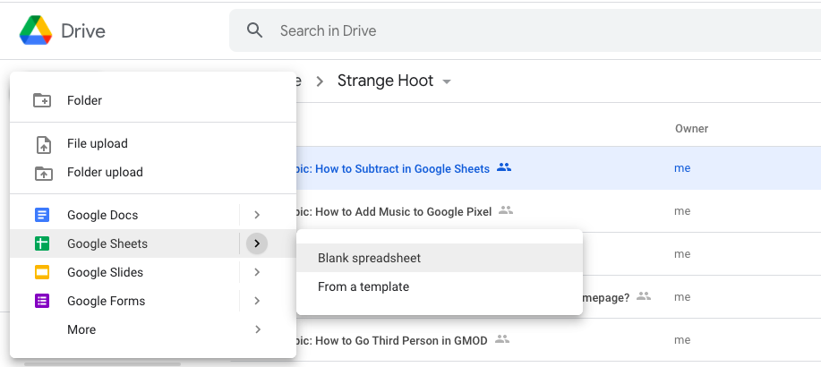The width and height of the screenshot is (821, 367).
Task: Select Blank spreadsheet option
Action: click(x=369, y=258)
